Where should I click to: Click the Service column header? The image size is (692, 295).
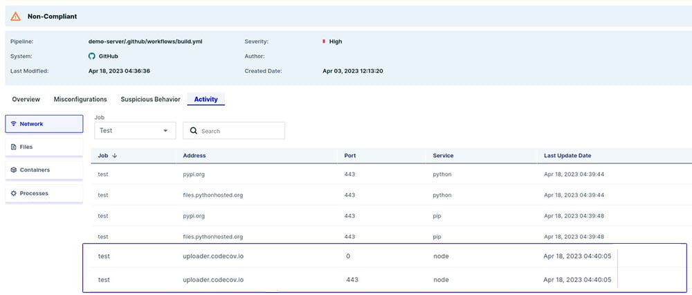[x=443, y=156]
